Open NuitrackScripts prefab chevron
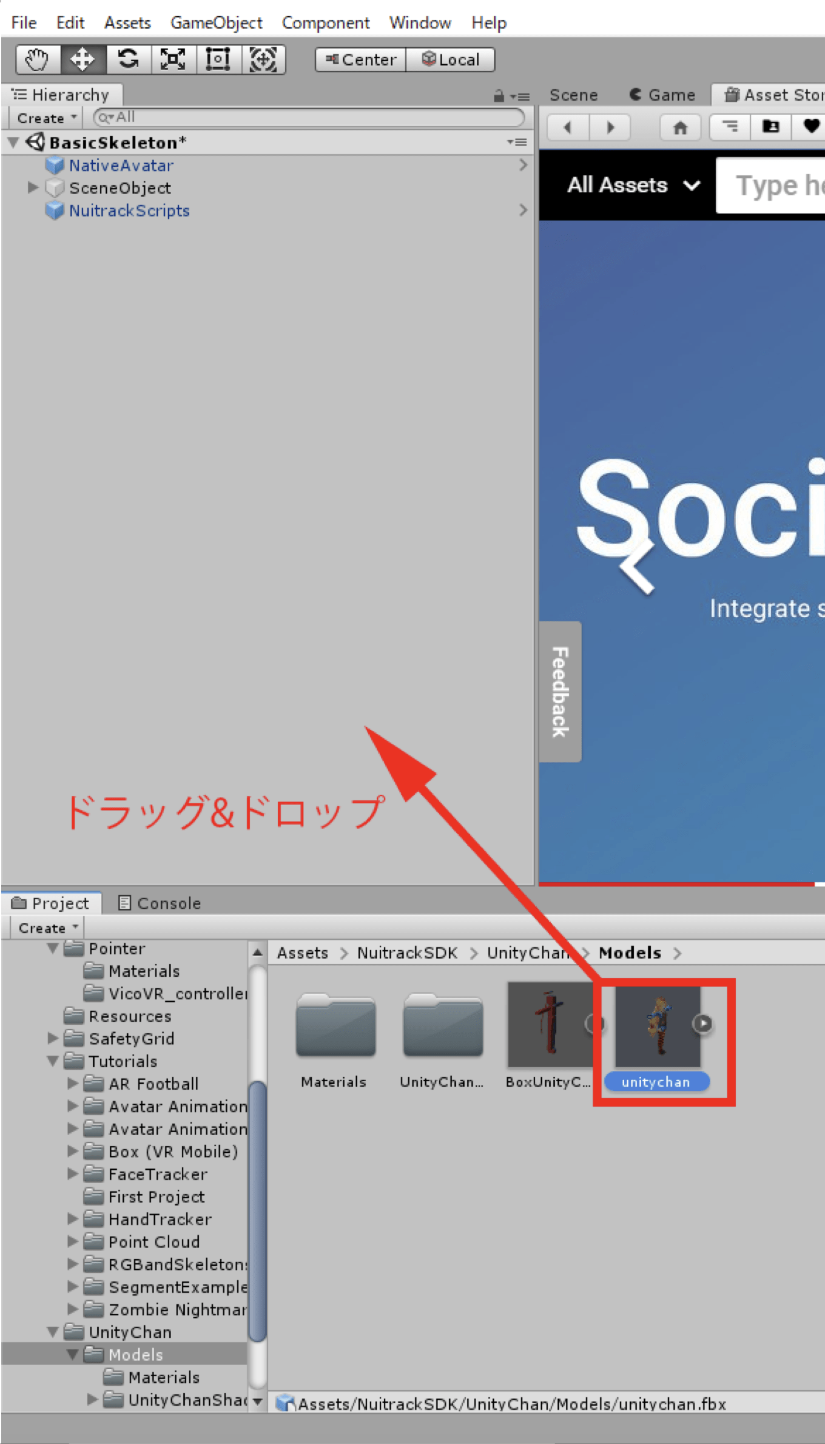The image size is (825, 1444). [x=523, y=210]
